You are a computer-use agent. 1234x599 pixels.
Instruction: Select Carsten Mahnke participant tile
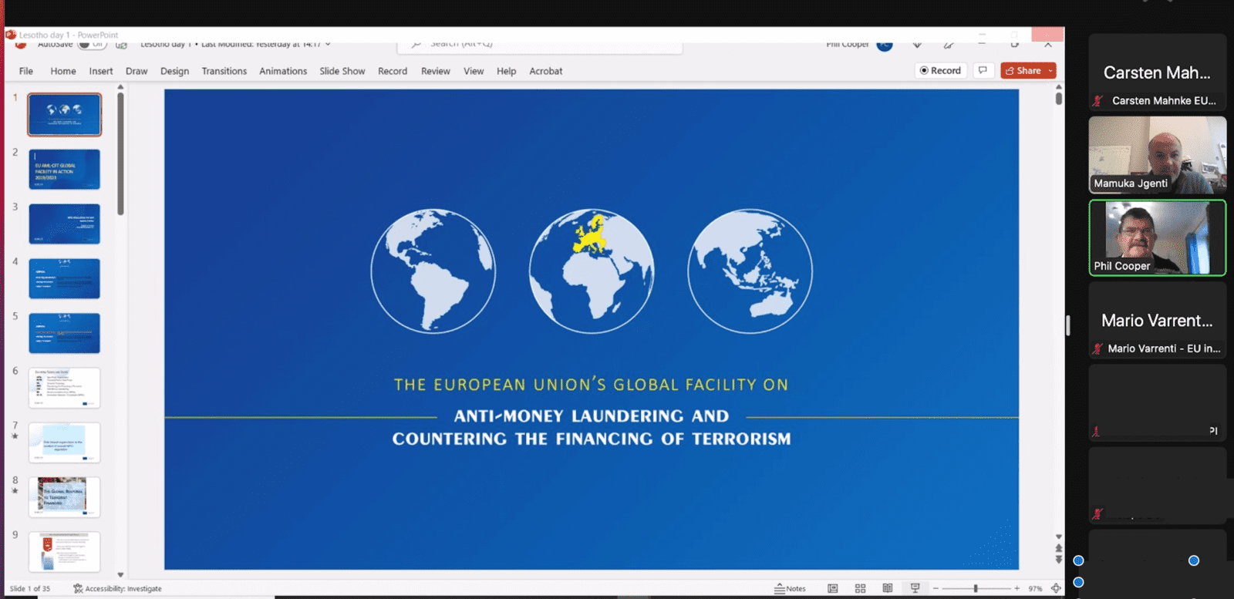1157,72
